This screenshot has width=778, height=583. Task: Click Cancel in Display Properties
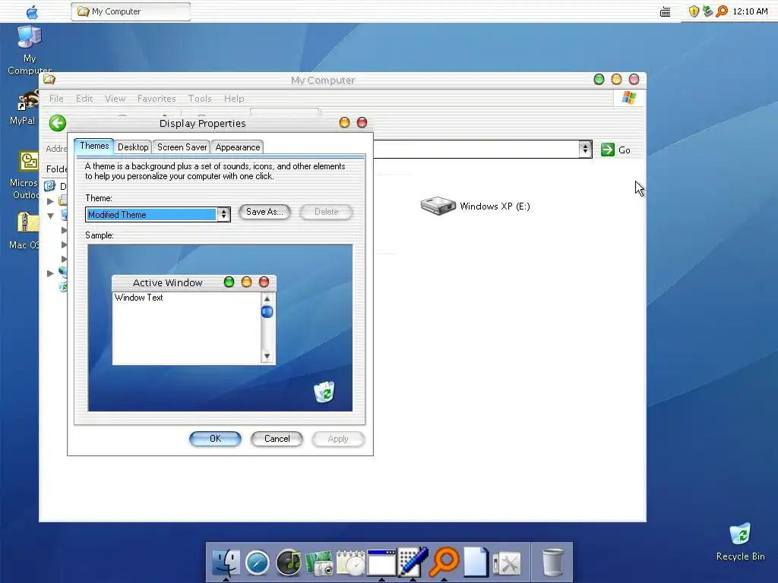(x=277, y=439)
